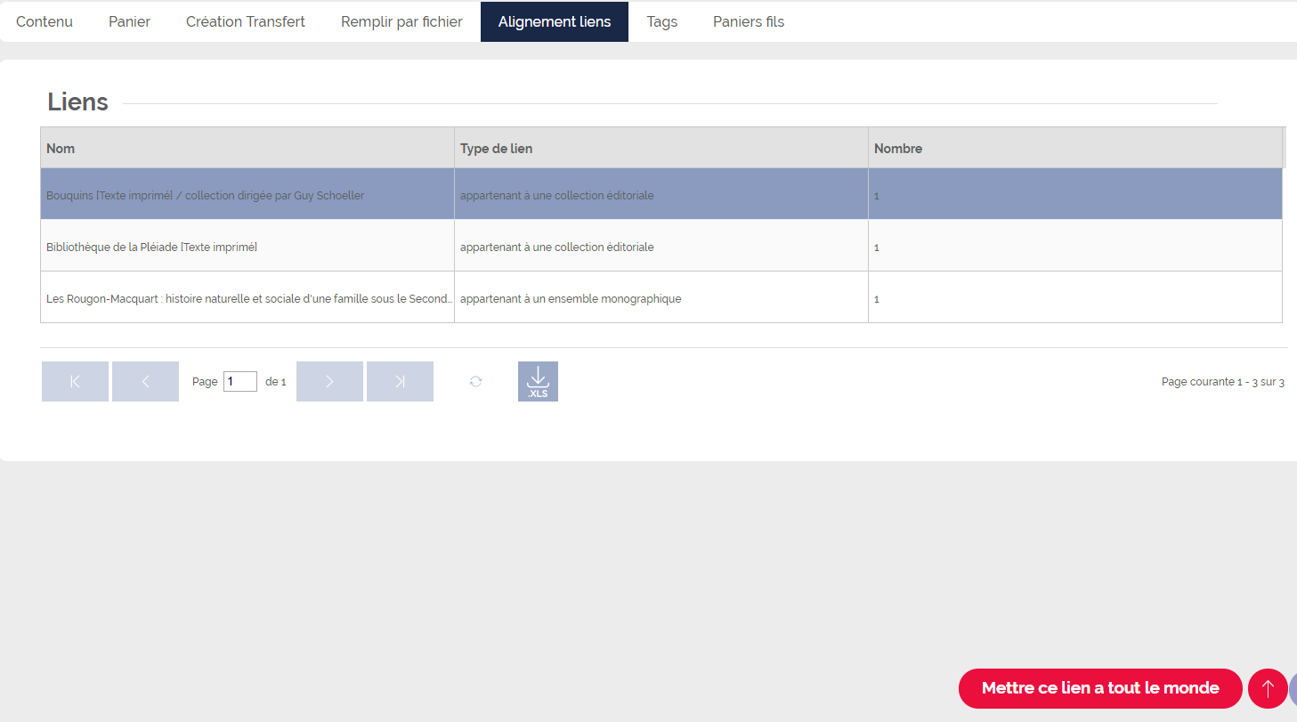Click the page number input field
Image resolution: width=1297 pixels, height=722 pixels.
[x=240, y=381]
